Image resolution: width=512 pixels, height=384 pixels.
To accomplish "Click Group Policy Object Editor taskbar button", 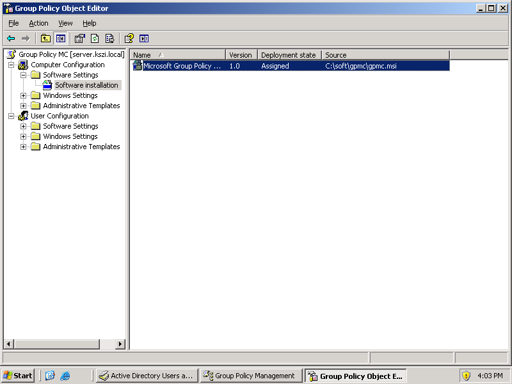I will click(x=356, y=376).
